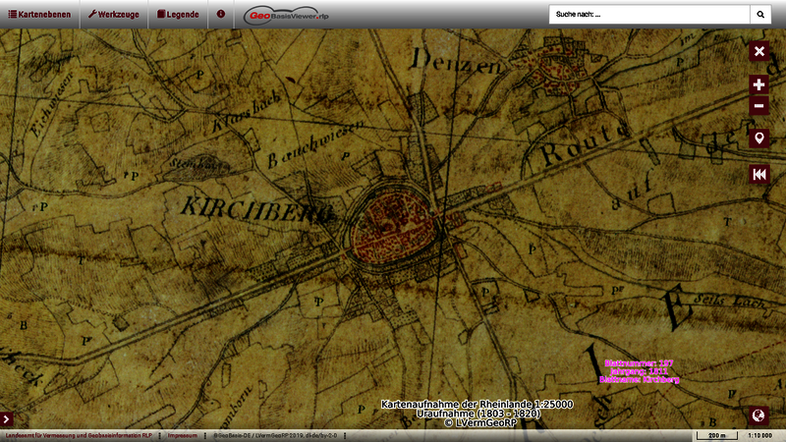Click the 200 m scale bar
The height and width of the screenshot is (442, 786).
(717, 435)
